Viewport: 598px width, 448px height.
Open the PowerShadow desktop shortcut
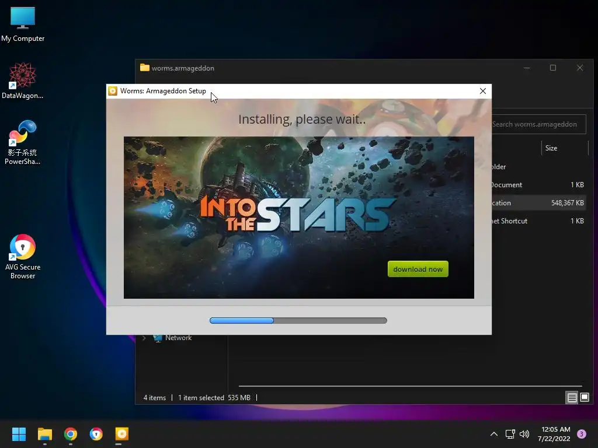[x=23, y=142]
